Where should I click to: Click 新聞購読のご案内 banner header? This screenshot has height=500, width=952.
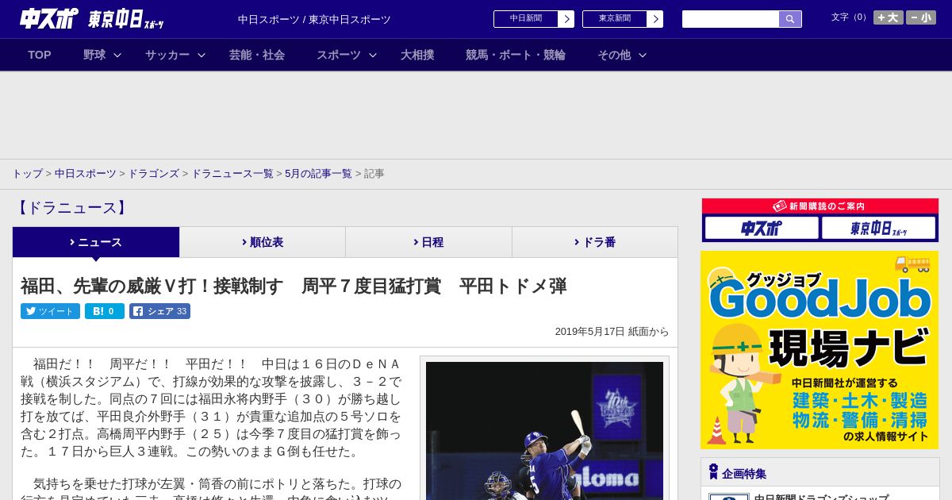coord(820,206)
